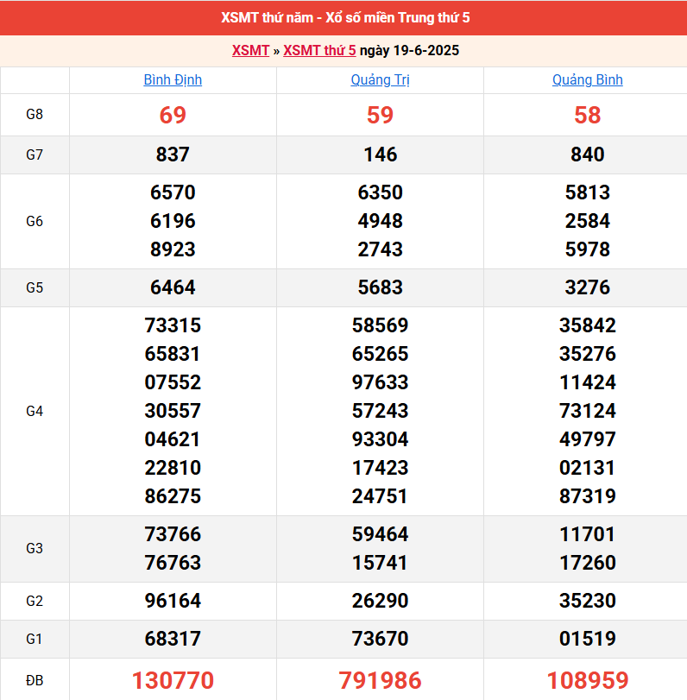Click the G5 number 3276
This screenshot has width=687, height=700.
click(x=587, y=287)
